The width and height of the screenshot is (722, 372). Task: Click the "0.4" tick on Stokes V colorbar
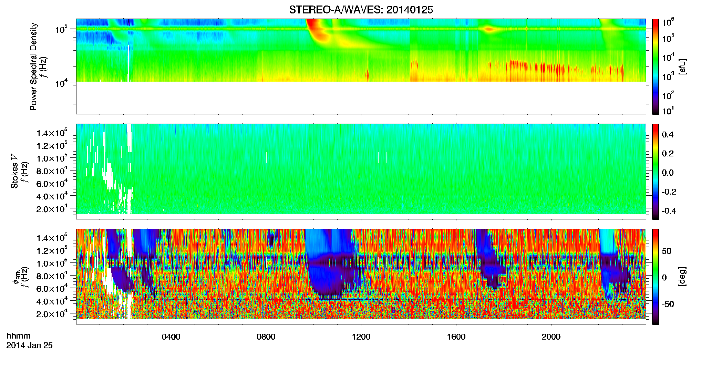tap(668, 135)
